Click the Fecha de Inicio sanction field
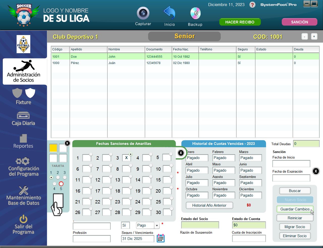 coord(291,164)
